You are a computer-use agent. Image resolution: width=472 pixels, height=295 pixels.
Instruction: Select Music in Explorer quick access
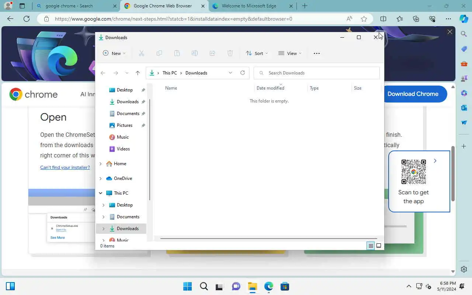[123, 137]
